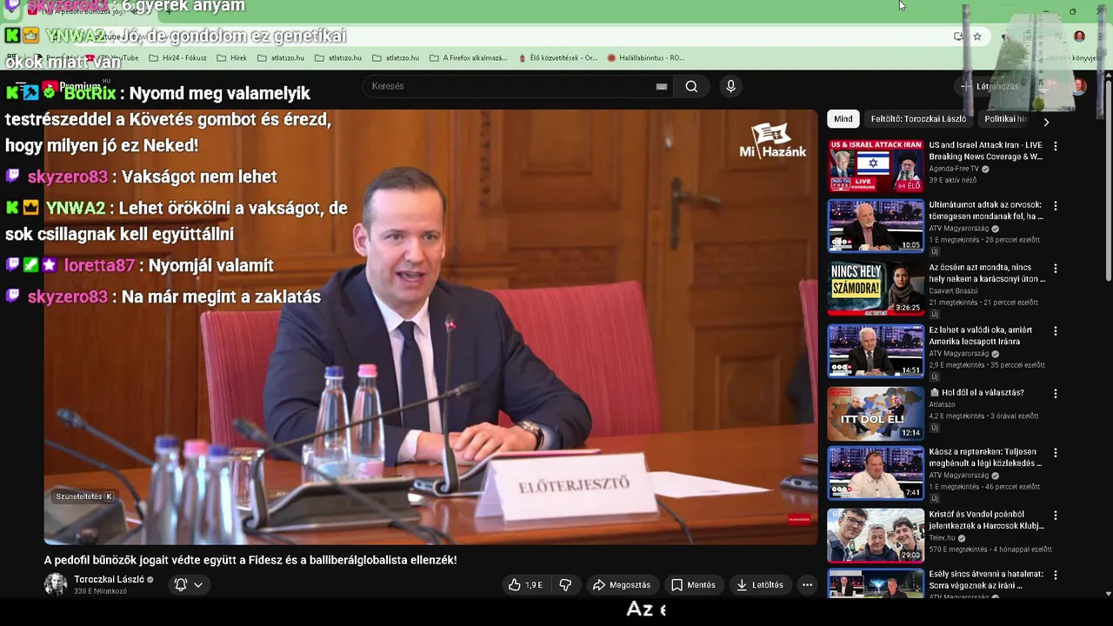
Task: Like the video with thumbs-up 1,9 E
Action: pos(525,585)
